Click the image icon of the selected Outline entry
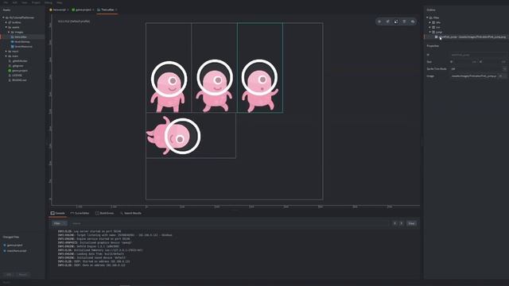 437,37
